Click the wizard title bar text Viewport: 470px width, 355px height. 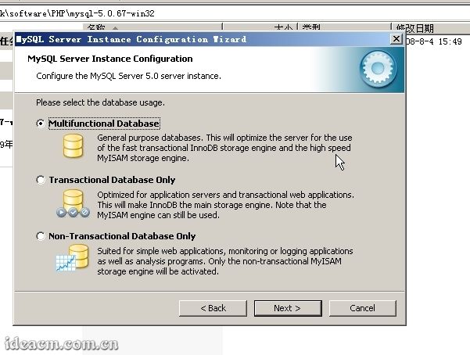[x=131, y=39]
